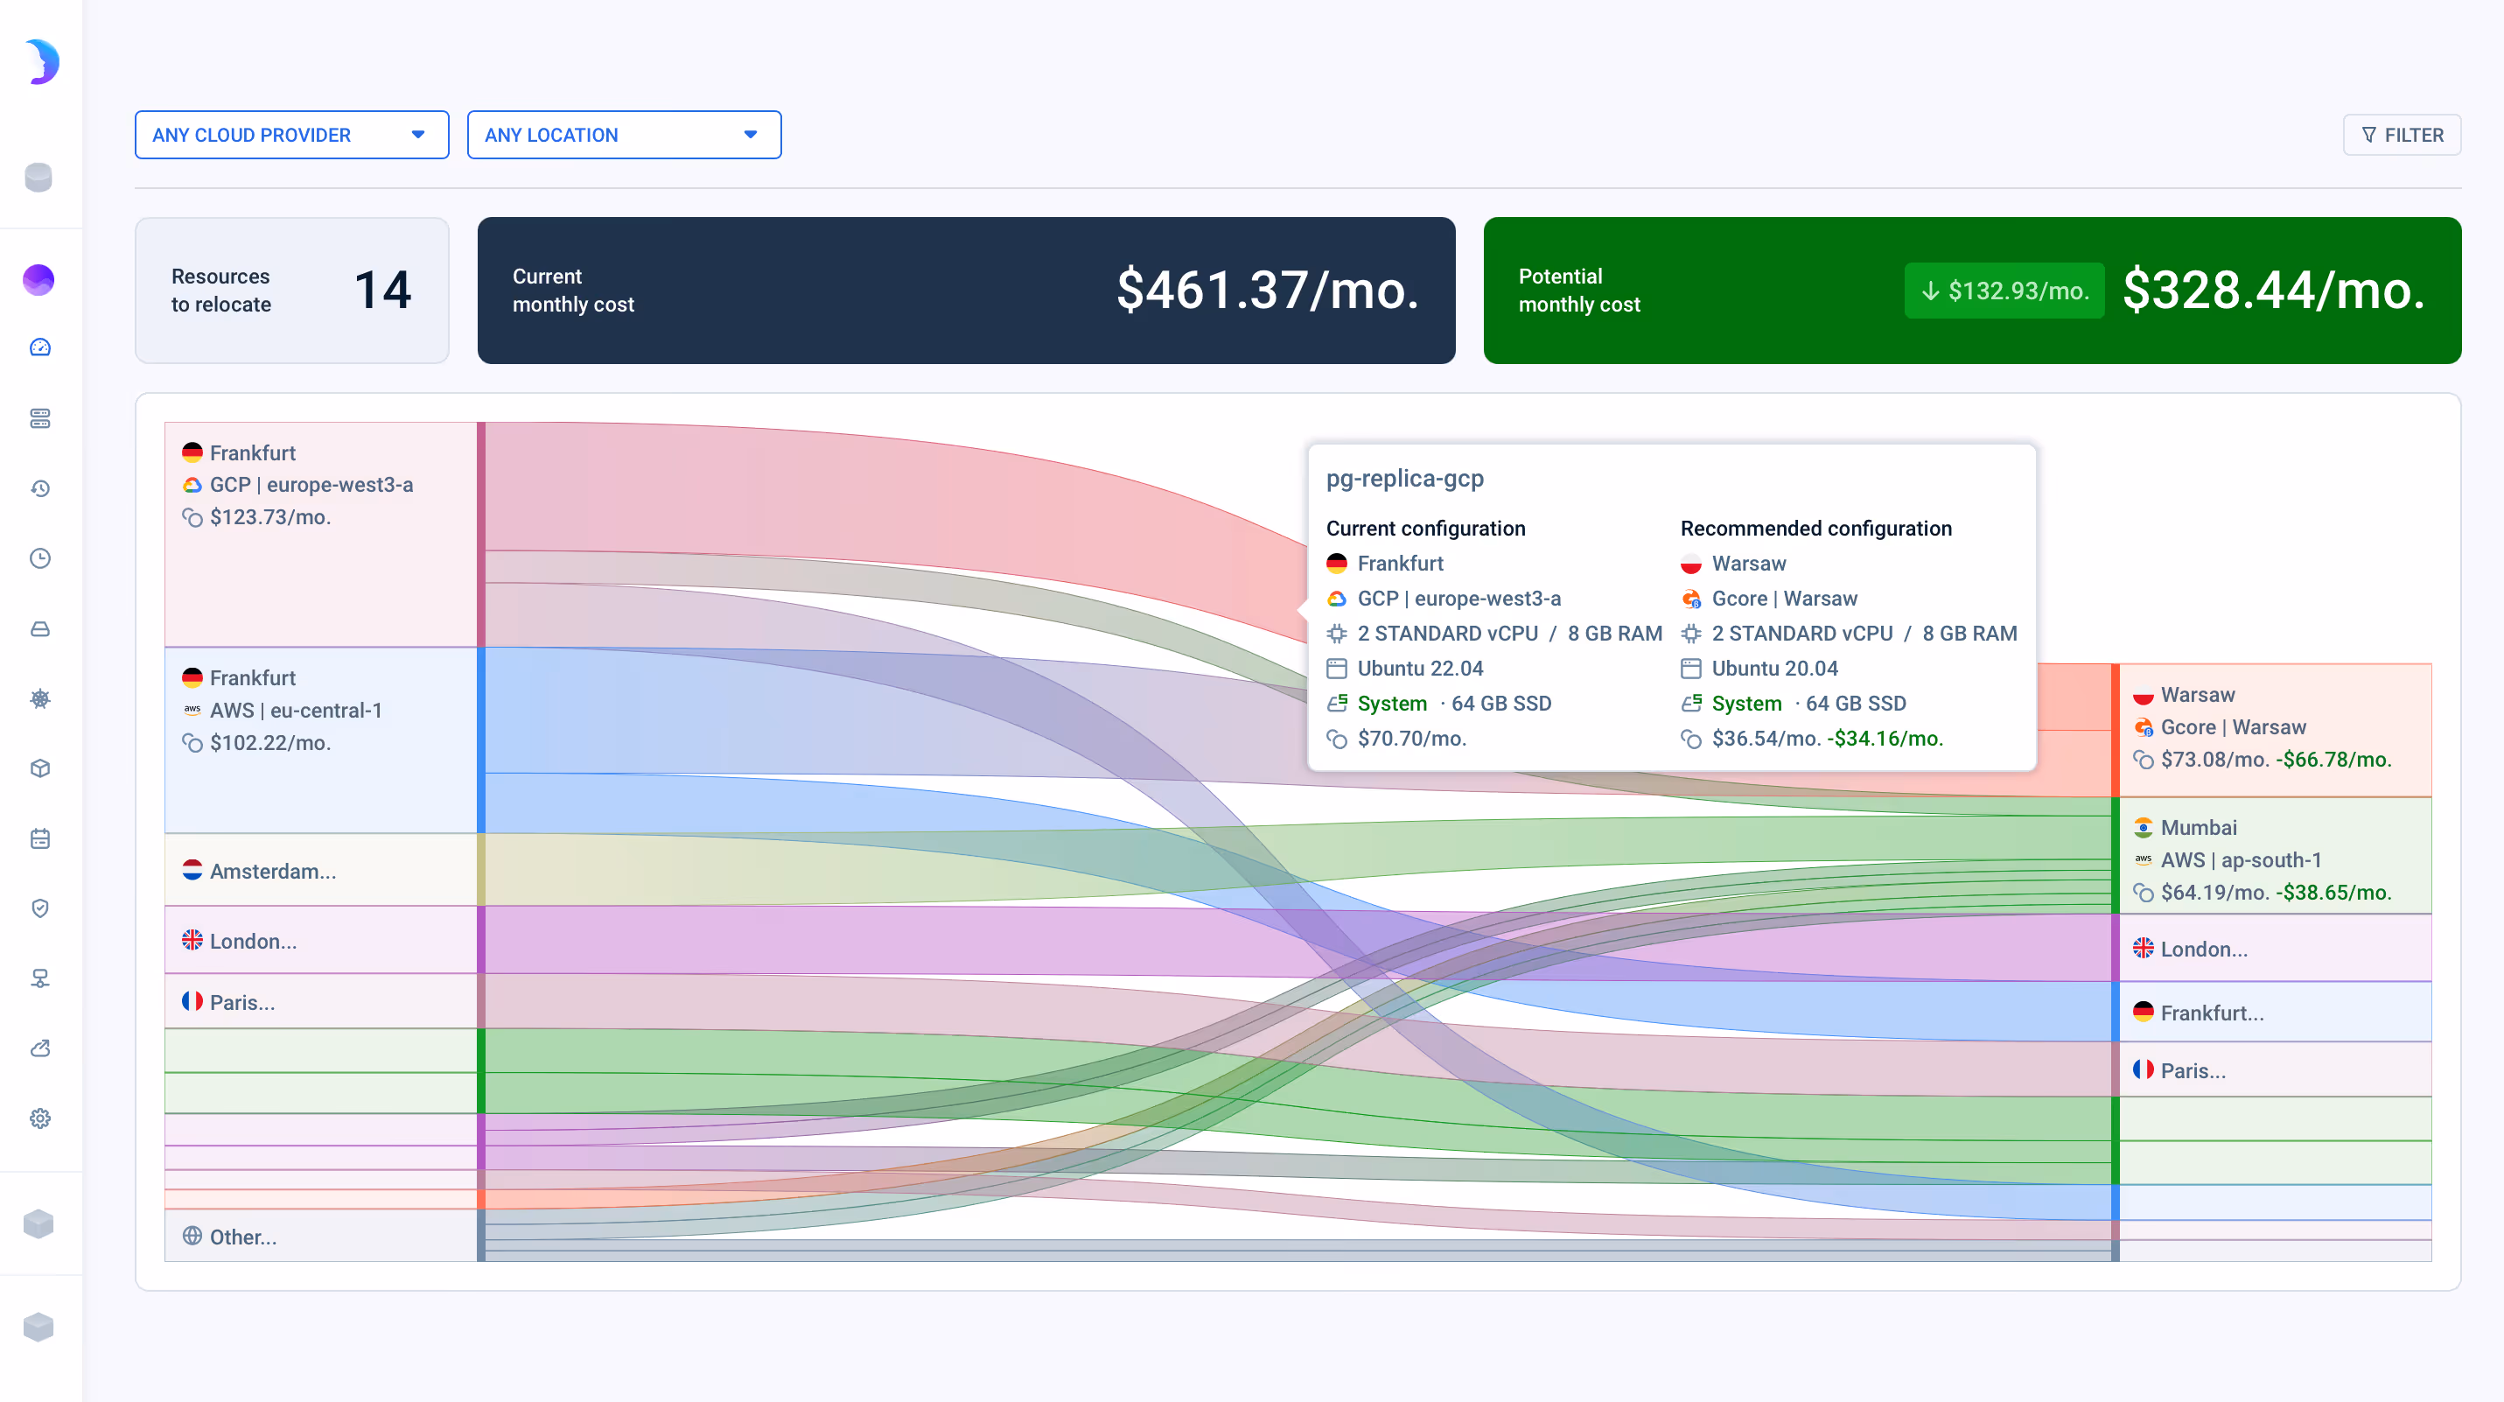The height and width of the screenshot is (1402, 2504).
Task: Open the network node icon
Action: point(40,978)
